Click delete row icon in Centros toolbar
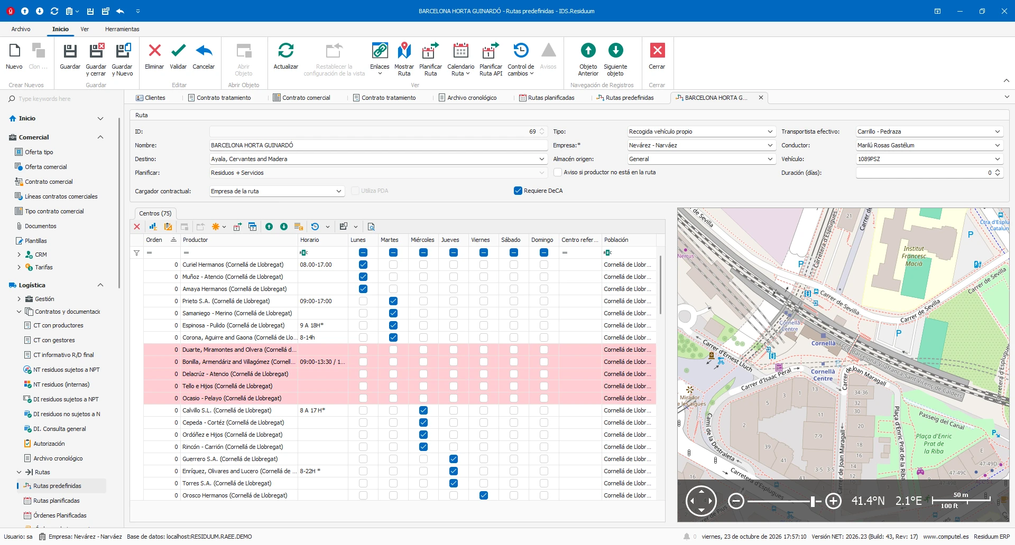1015x545 pixels. point(137,227)
